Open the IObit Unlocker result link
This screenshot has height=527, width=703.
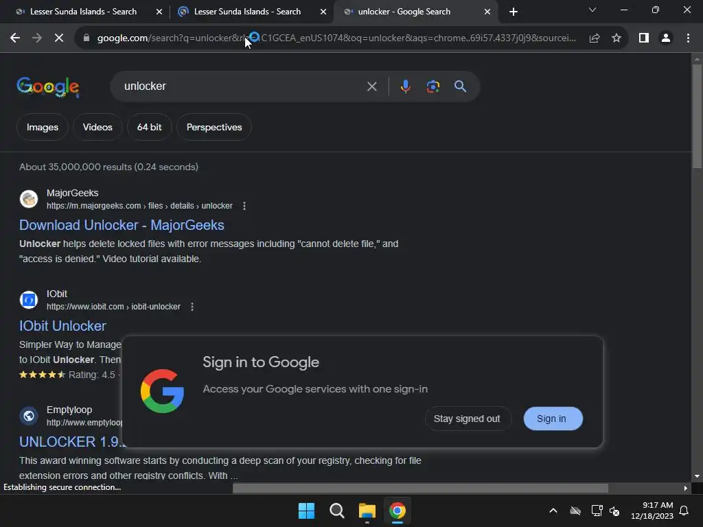click(x=62, y=326)
